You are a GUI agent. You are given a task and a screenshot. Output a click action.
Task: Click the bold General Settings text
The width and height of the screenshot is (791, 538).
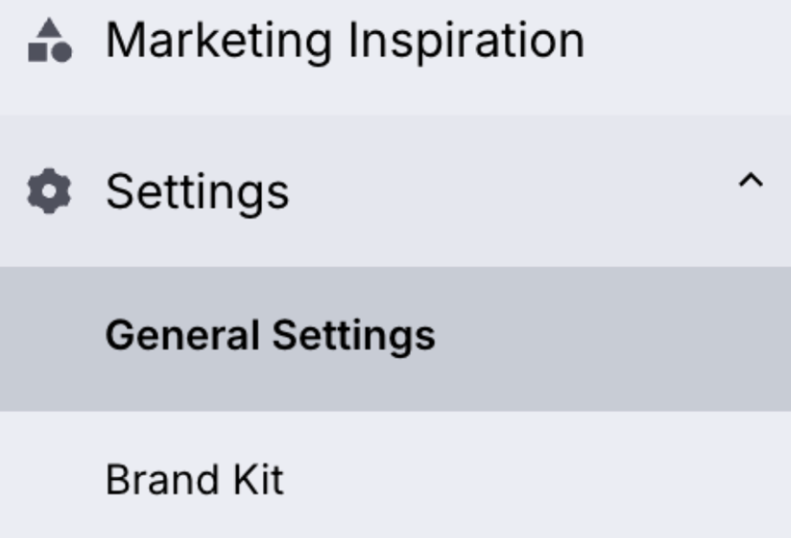tap(270, 336)
